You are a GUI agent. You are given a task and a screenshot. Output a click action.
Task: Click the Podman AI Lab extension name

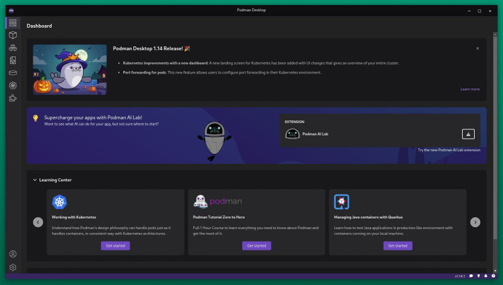[315, 134]
